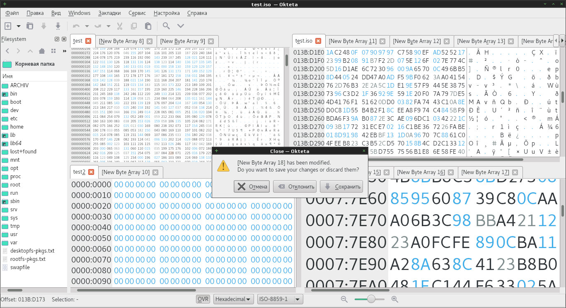Open the Файл menu
Screen dimensions: 566x308
(12, 13)
